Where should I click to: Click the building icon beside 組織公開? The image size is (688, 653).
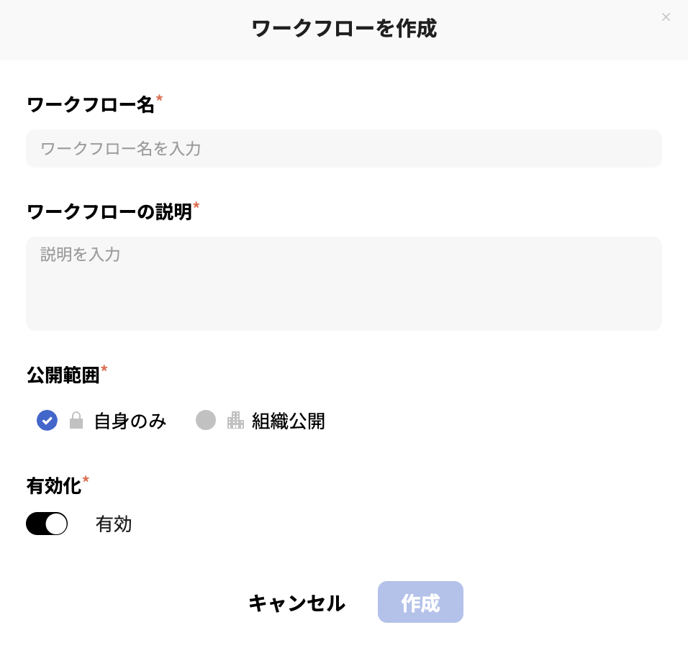pyautogui.click(x=235, y=420)
